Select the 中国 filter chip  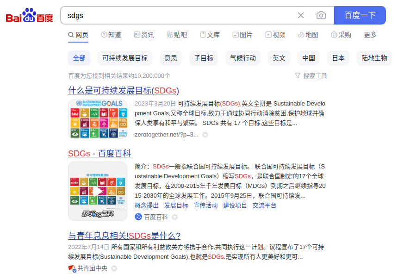(x=309, y=58)
